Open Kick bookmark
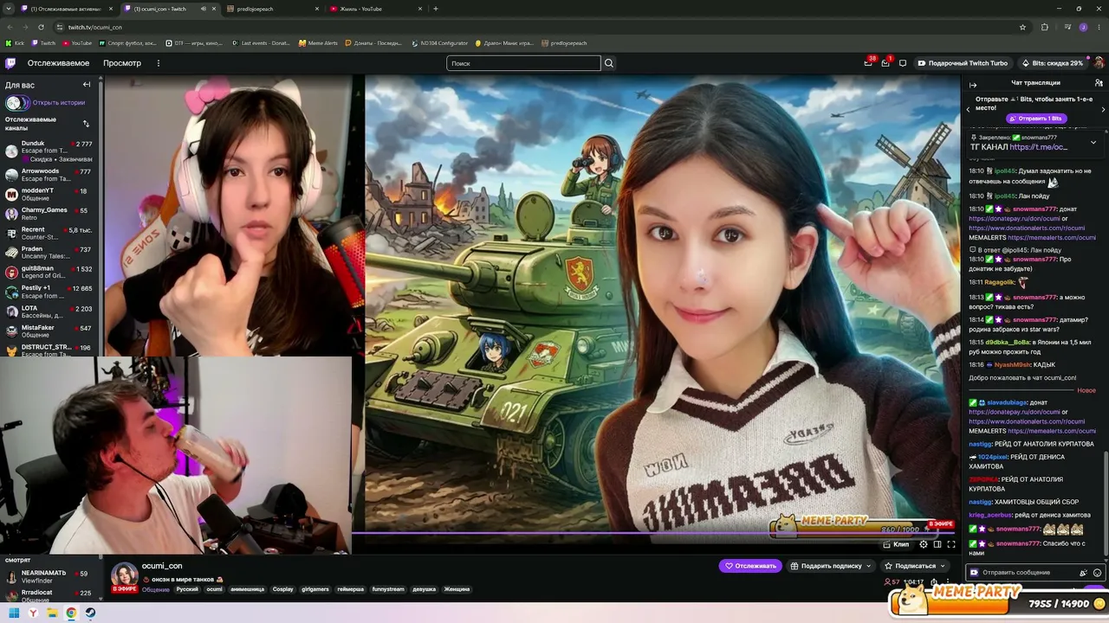The image size is (1109, 623). 15,43
